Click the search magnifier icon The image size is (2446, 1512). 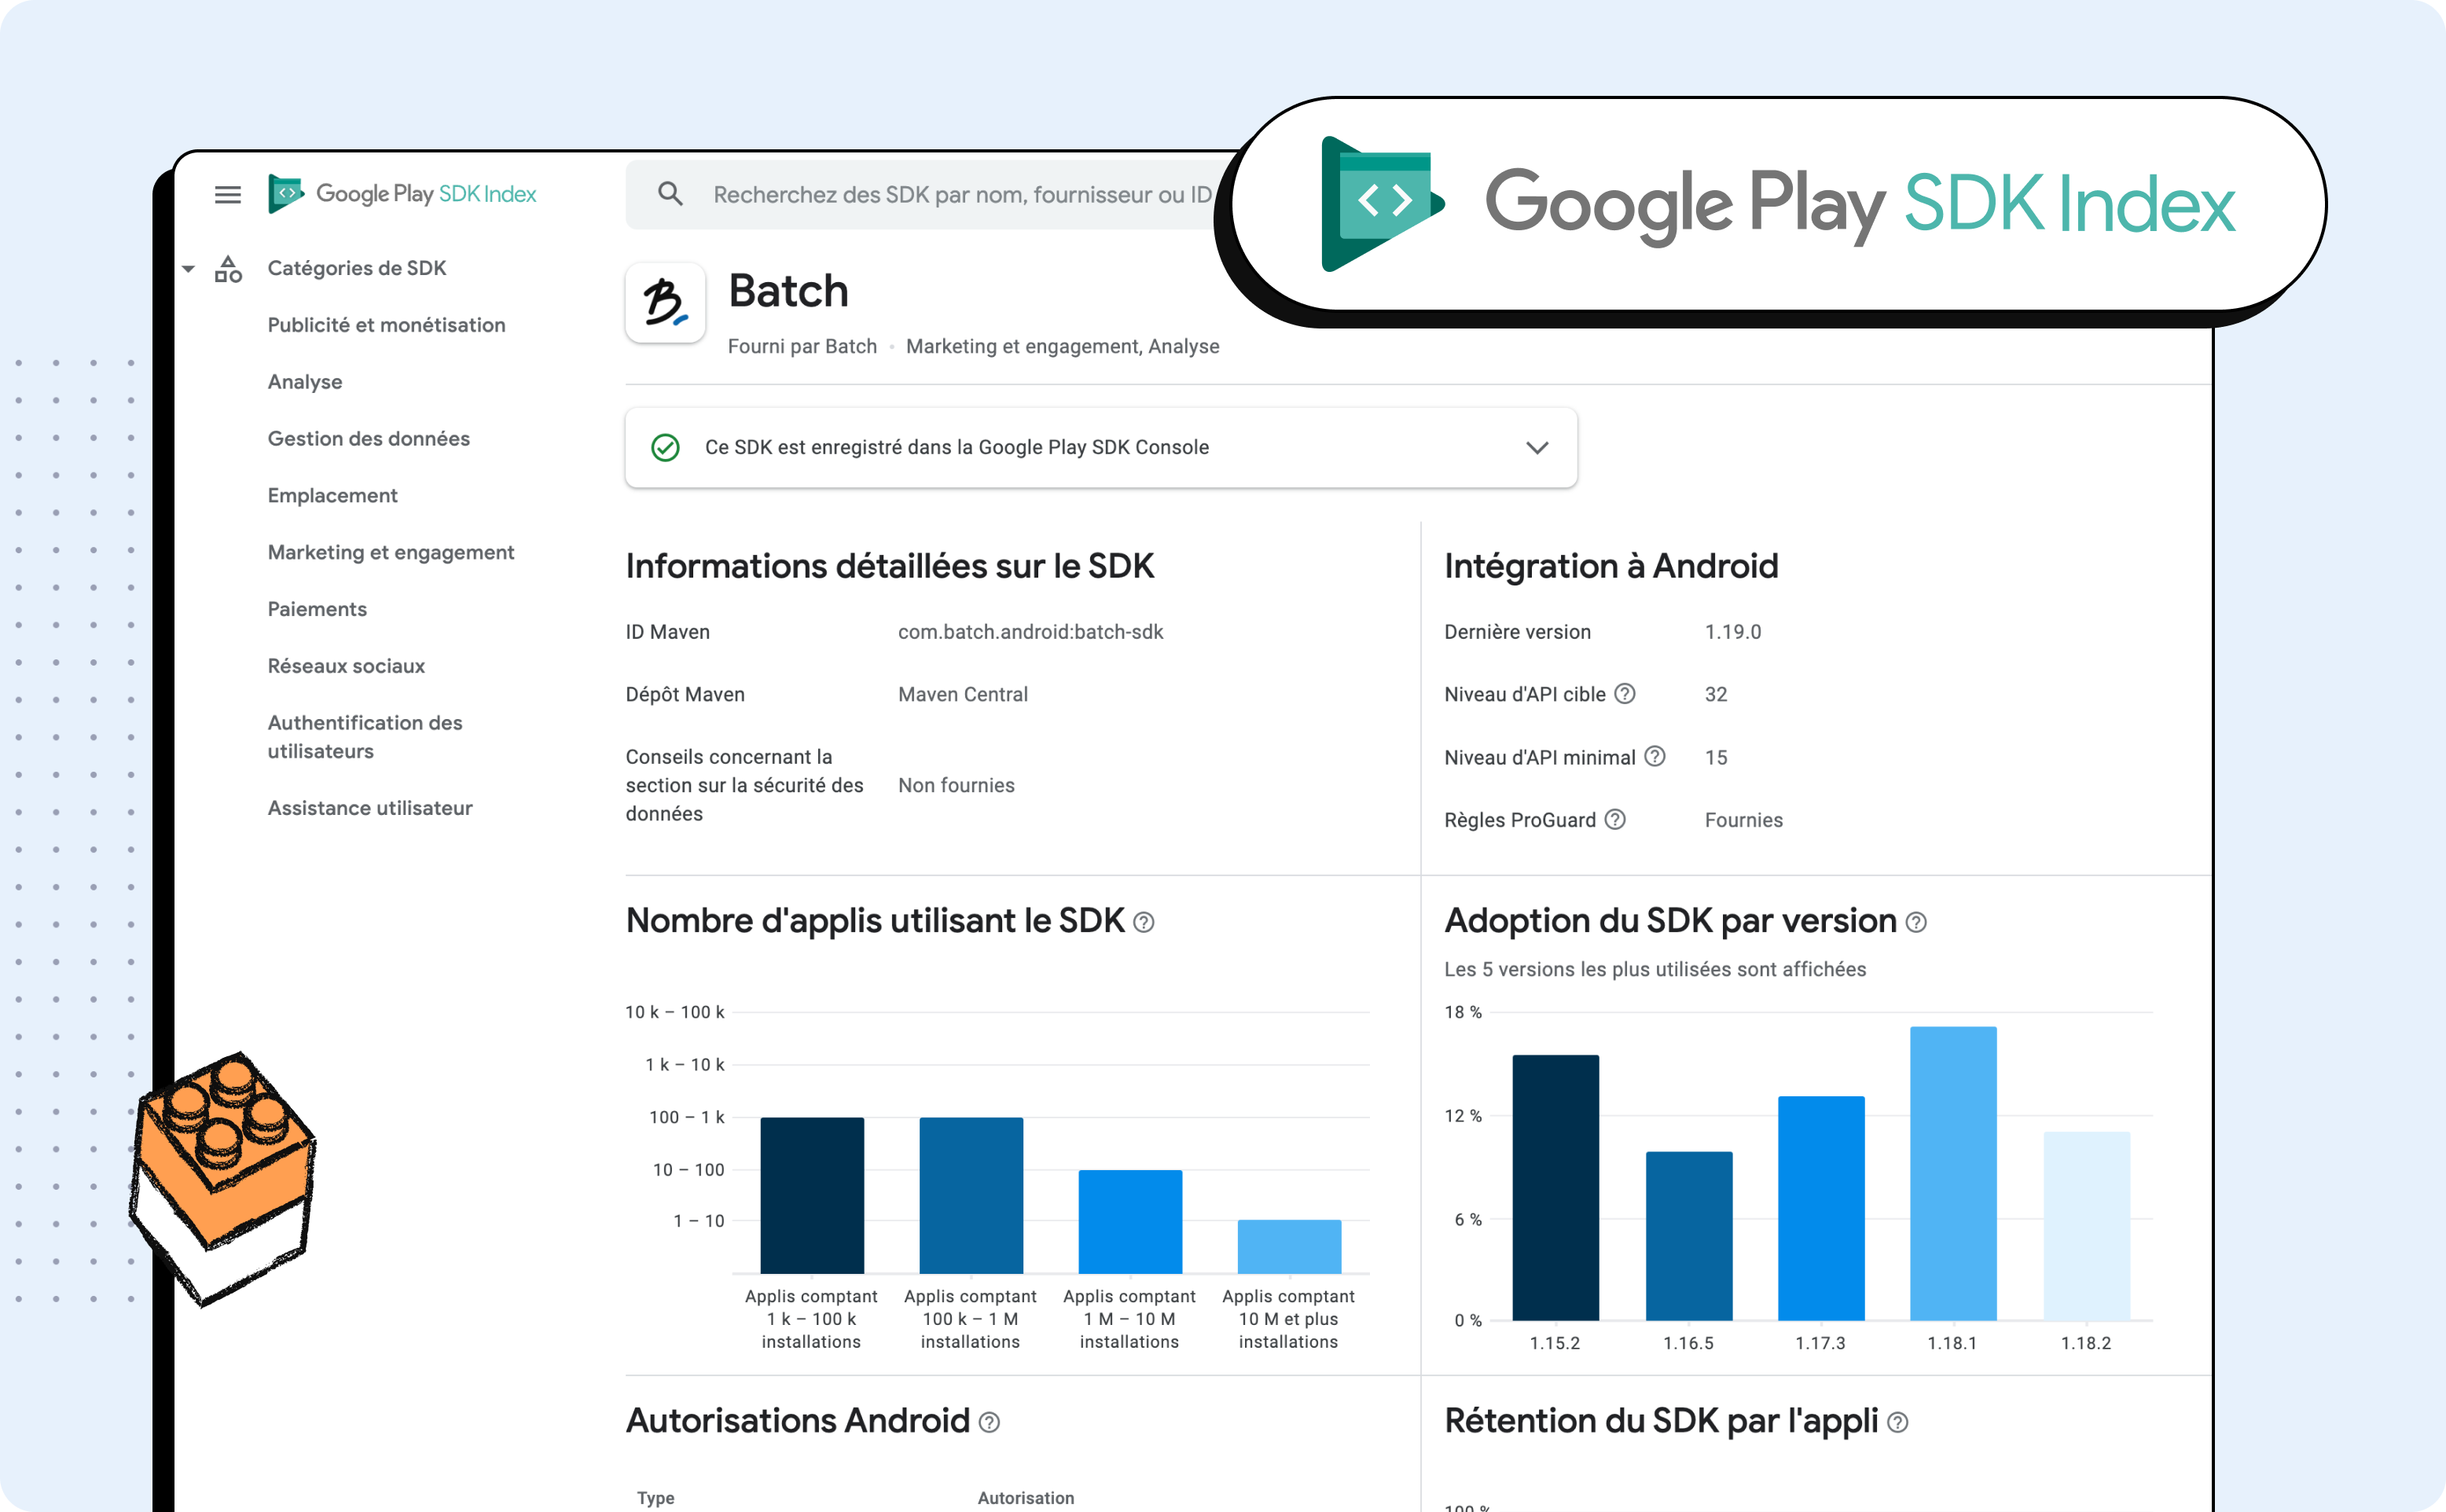[670, 194]
